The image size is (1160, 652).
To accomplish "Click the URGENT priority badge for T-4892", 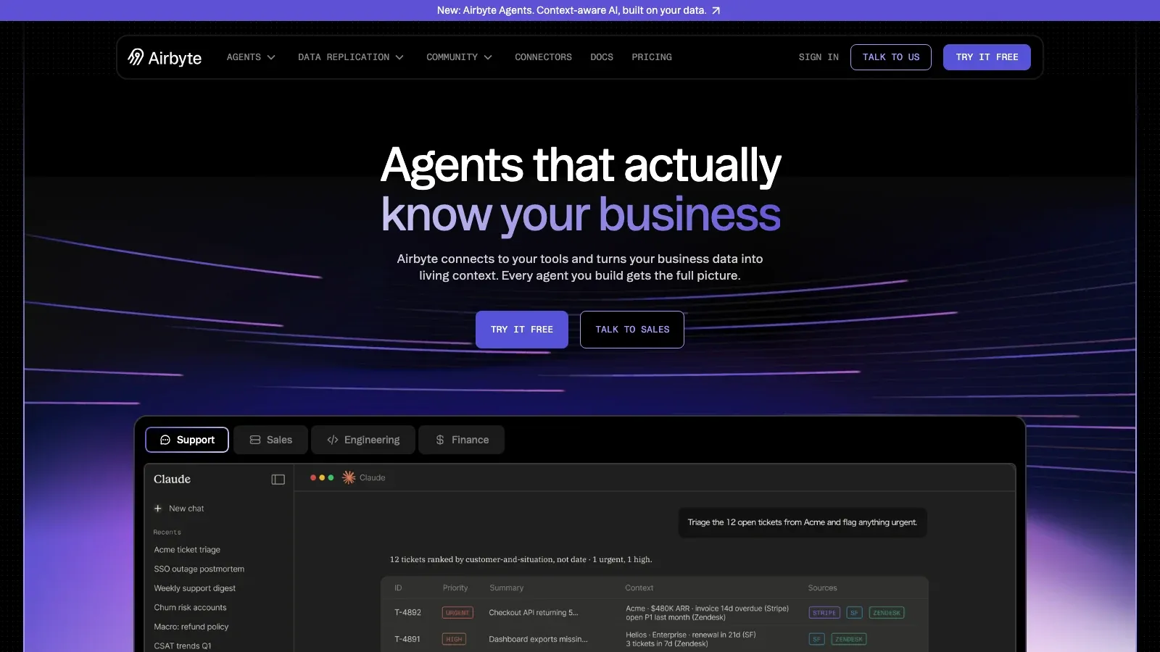I will [457, 613].
